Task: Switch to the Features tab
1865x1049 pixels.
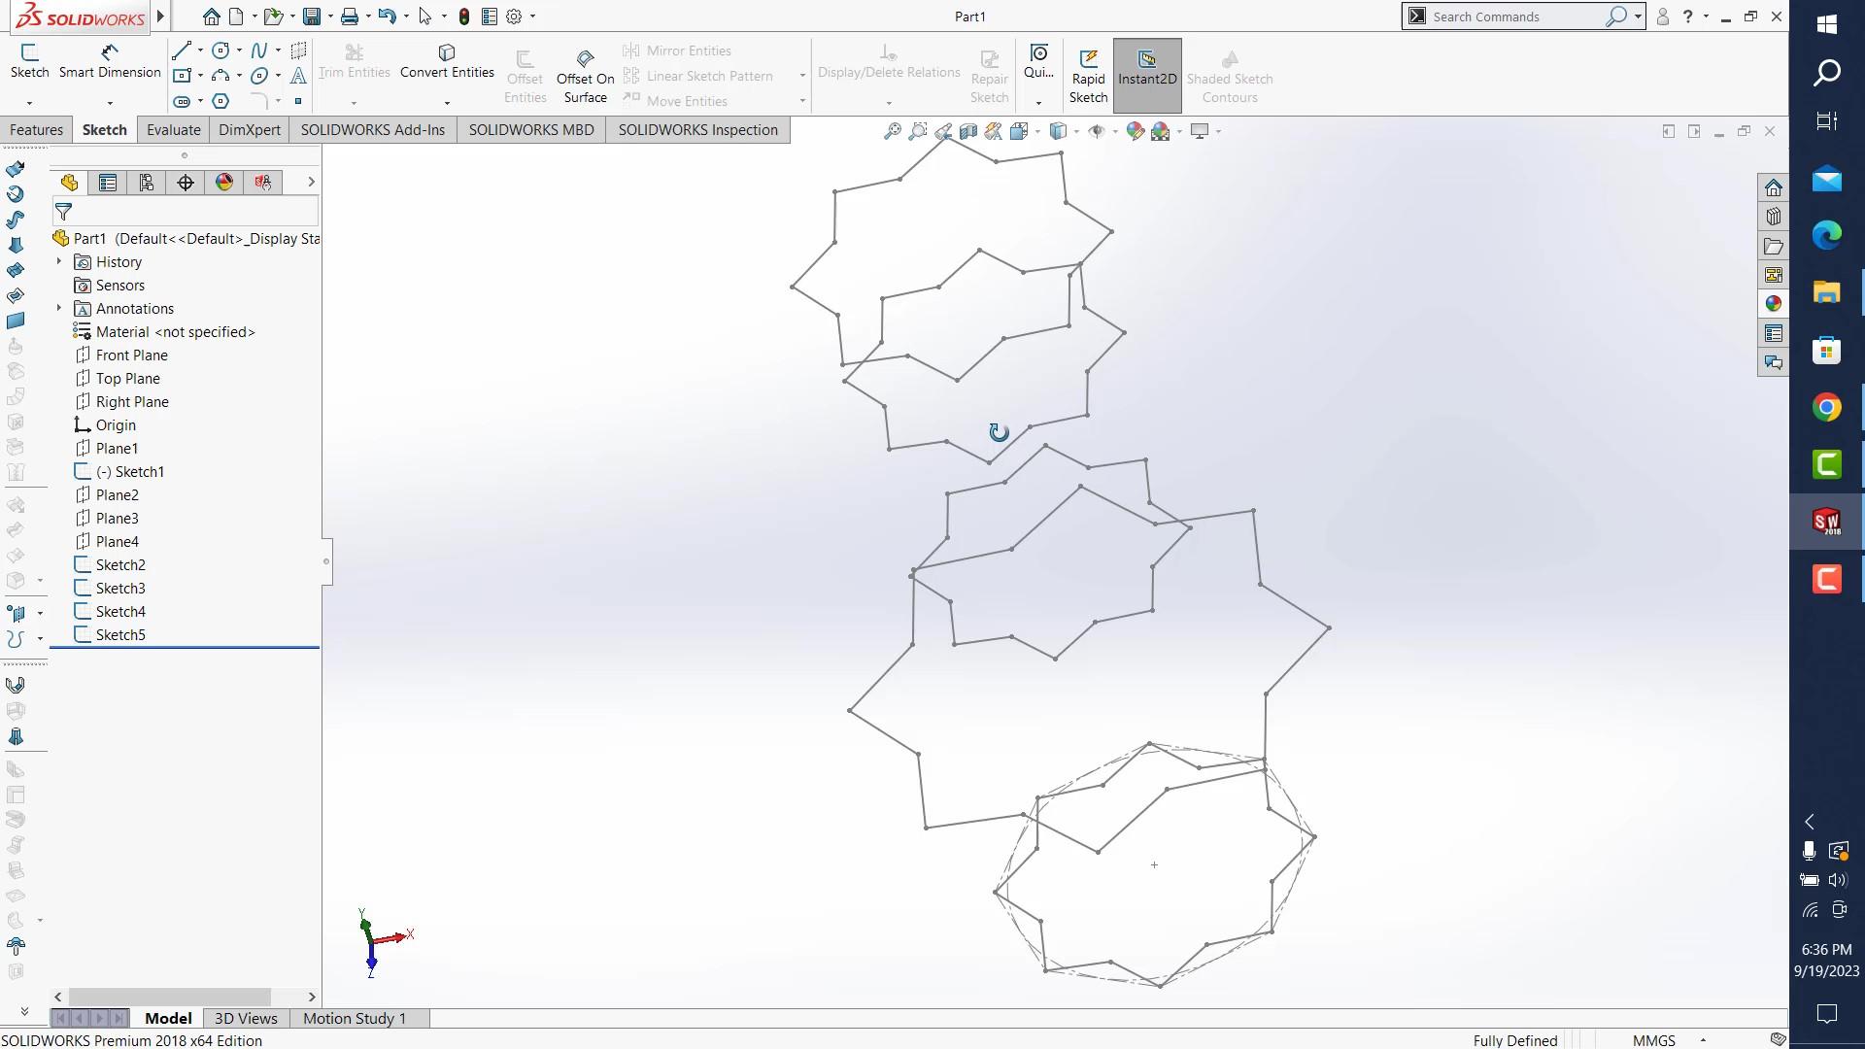Action: (x=36, y=130)
